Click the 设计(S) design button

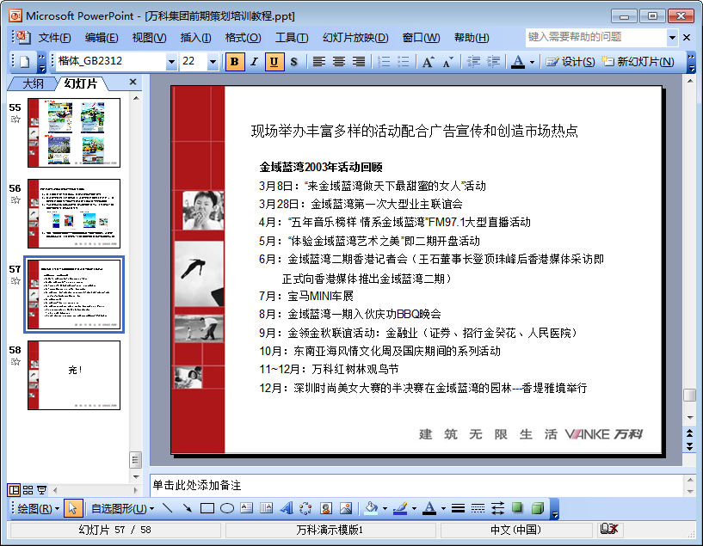pyautogui.click(x=570, y=61)
